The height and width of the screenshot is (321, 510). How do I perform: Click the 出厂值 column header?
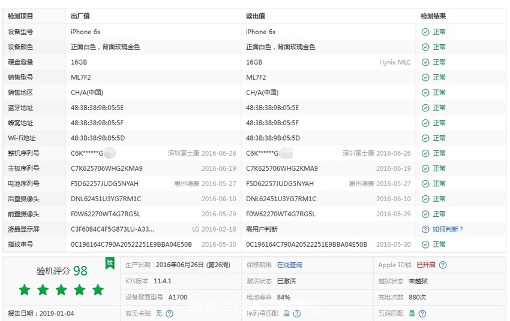[80, 16]
